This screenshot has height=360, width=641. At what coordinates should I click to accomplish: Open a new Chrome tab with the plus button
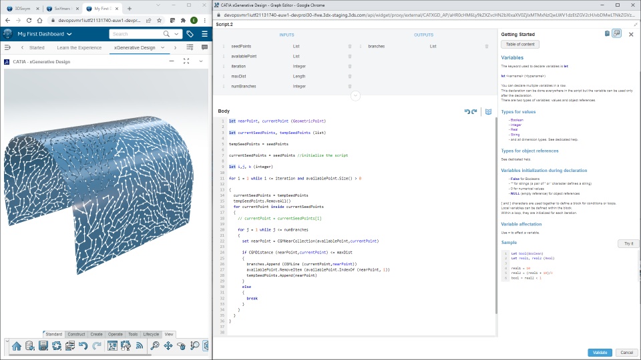(x=129, y=8)
